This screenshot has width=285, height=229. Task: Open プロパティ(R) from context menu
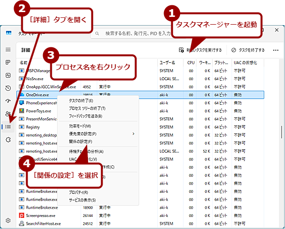(78, 192)
